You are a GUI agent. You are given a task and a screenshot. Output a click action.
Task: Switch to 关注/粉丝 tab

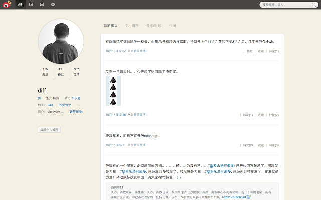point(154,25)
